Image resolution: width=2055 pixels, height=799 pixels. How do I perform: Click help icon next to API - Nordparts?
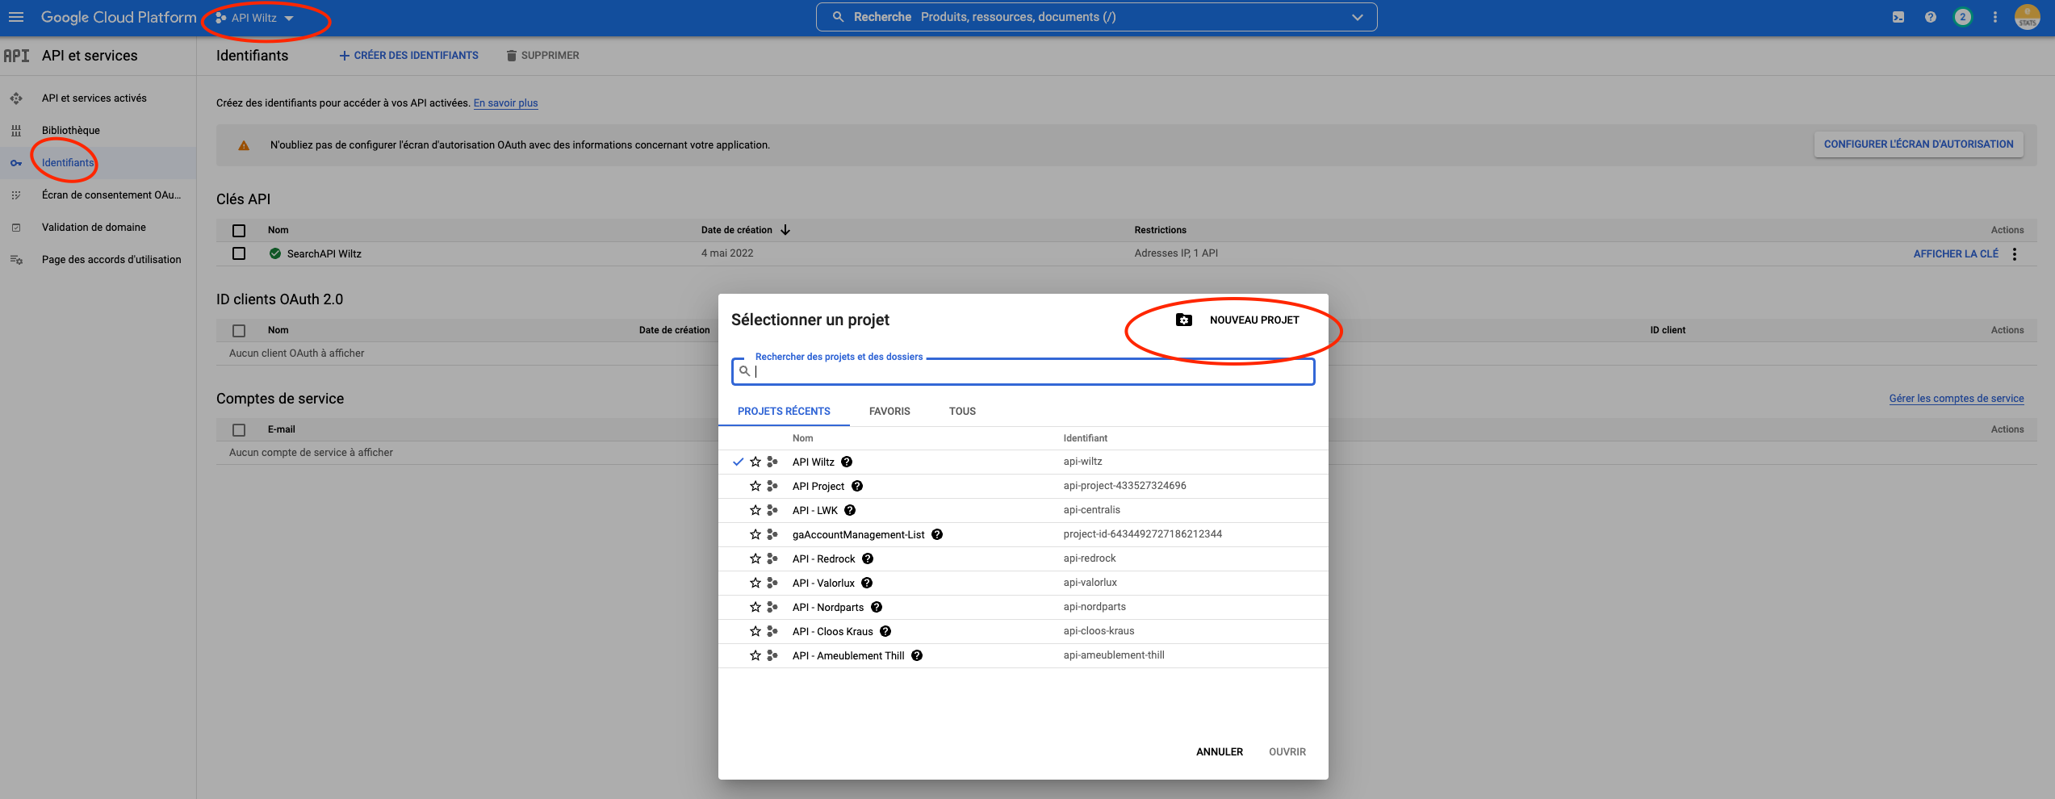click(x=877, y=607)
